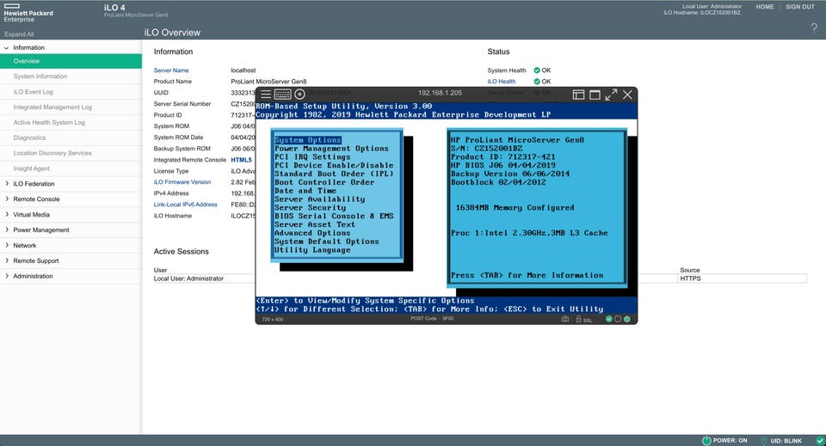Click the UID: BLINK status indicator
This screenshot has width=826, height=446.
point(781,441)
